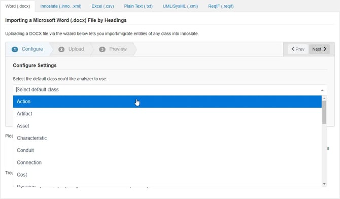The image size is (340, 199).
Task: Select the Conduit class option
Action: (x=167, y=150)
